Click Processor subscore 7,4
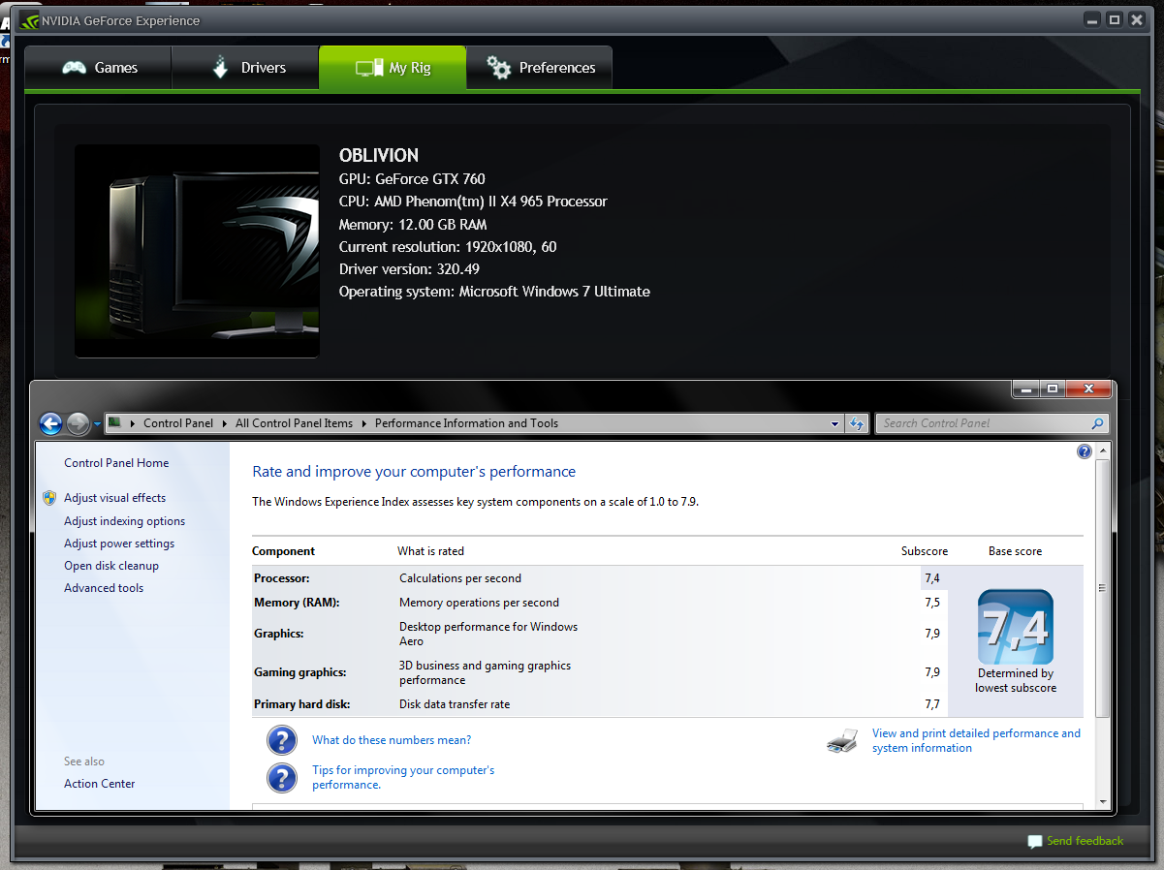The width and height of the screenshot is (1164, 870). point(932,578)
